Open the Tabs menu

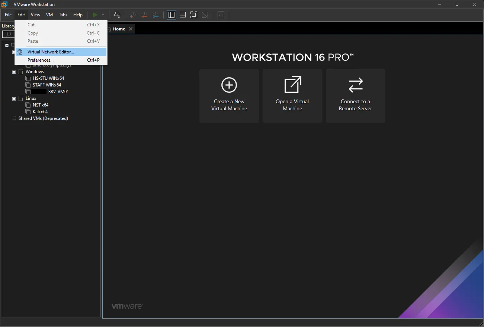63,15
